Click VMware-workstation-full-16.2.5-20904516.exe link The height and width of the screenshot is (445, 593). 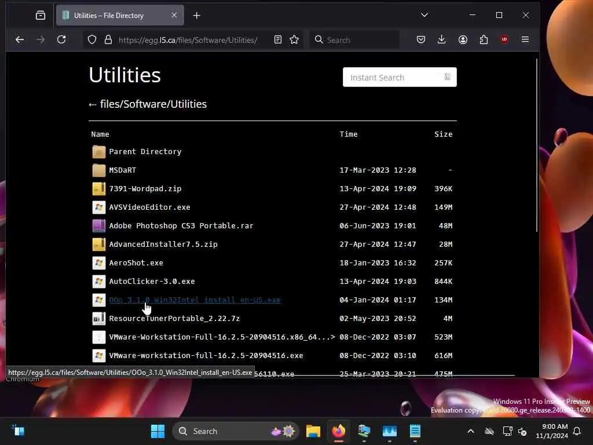click(206, 356)
